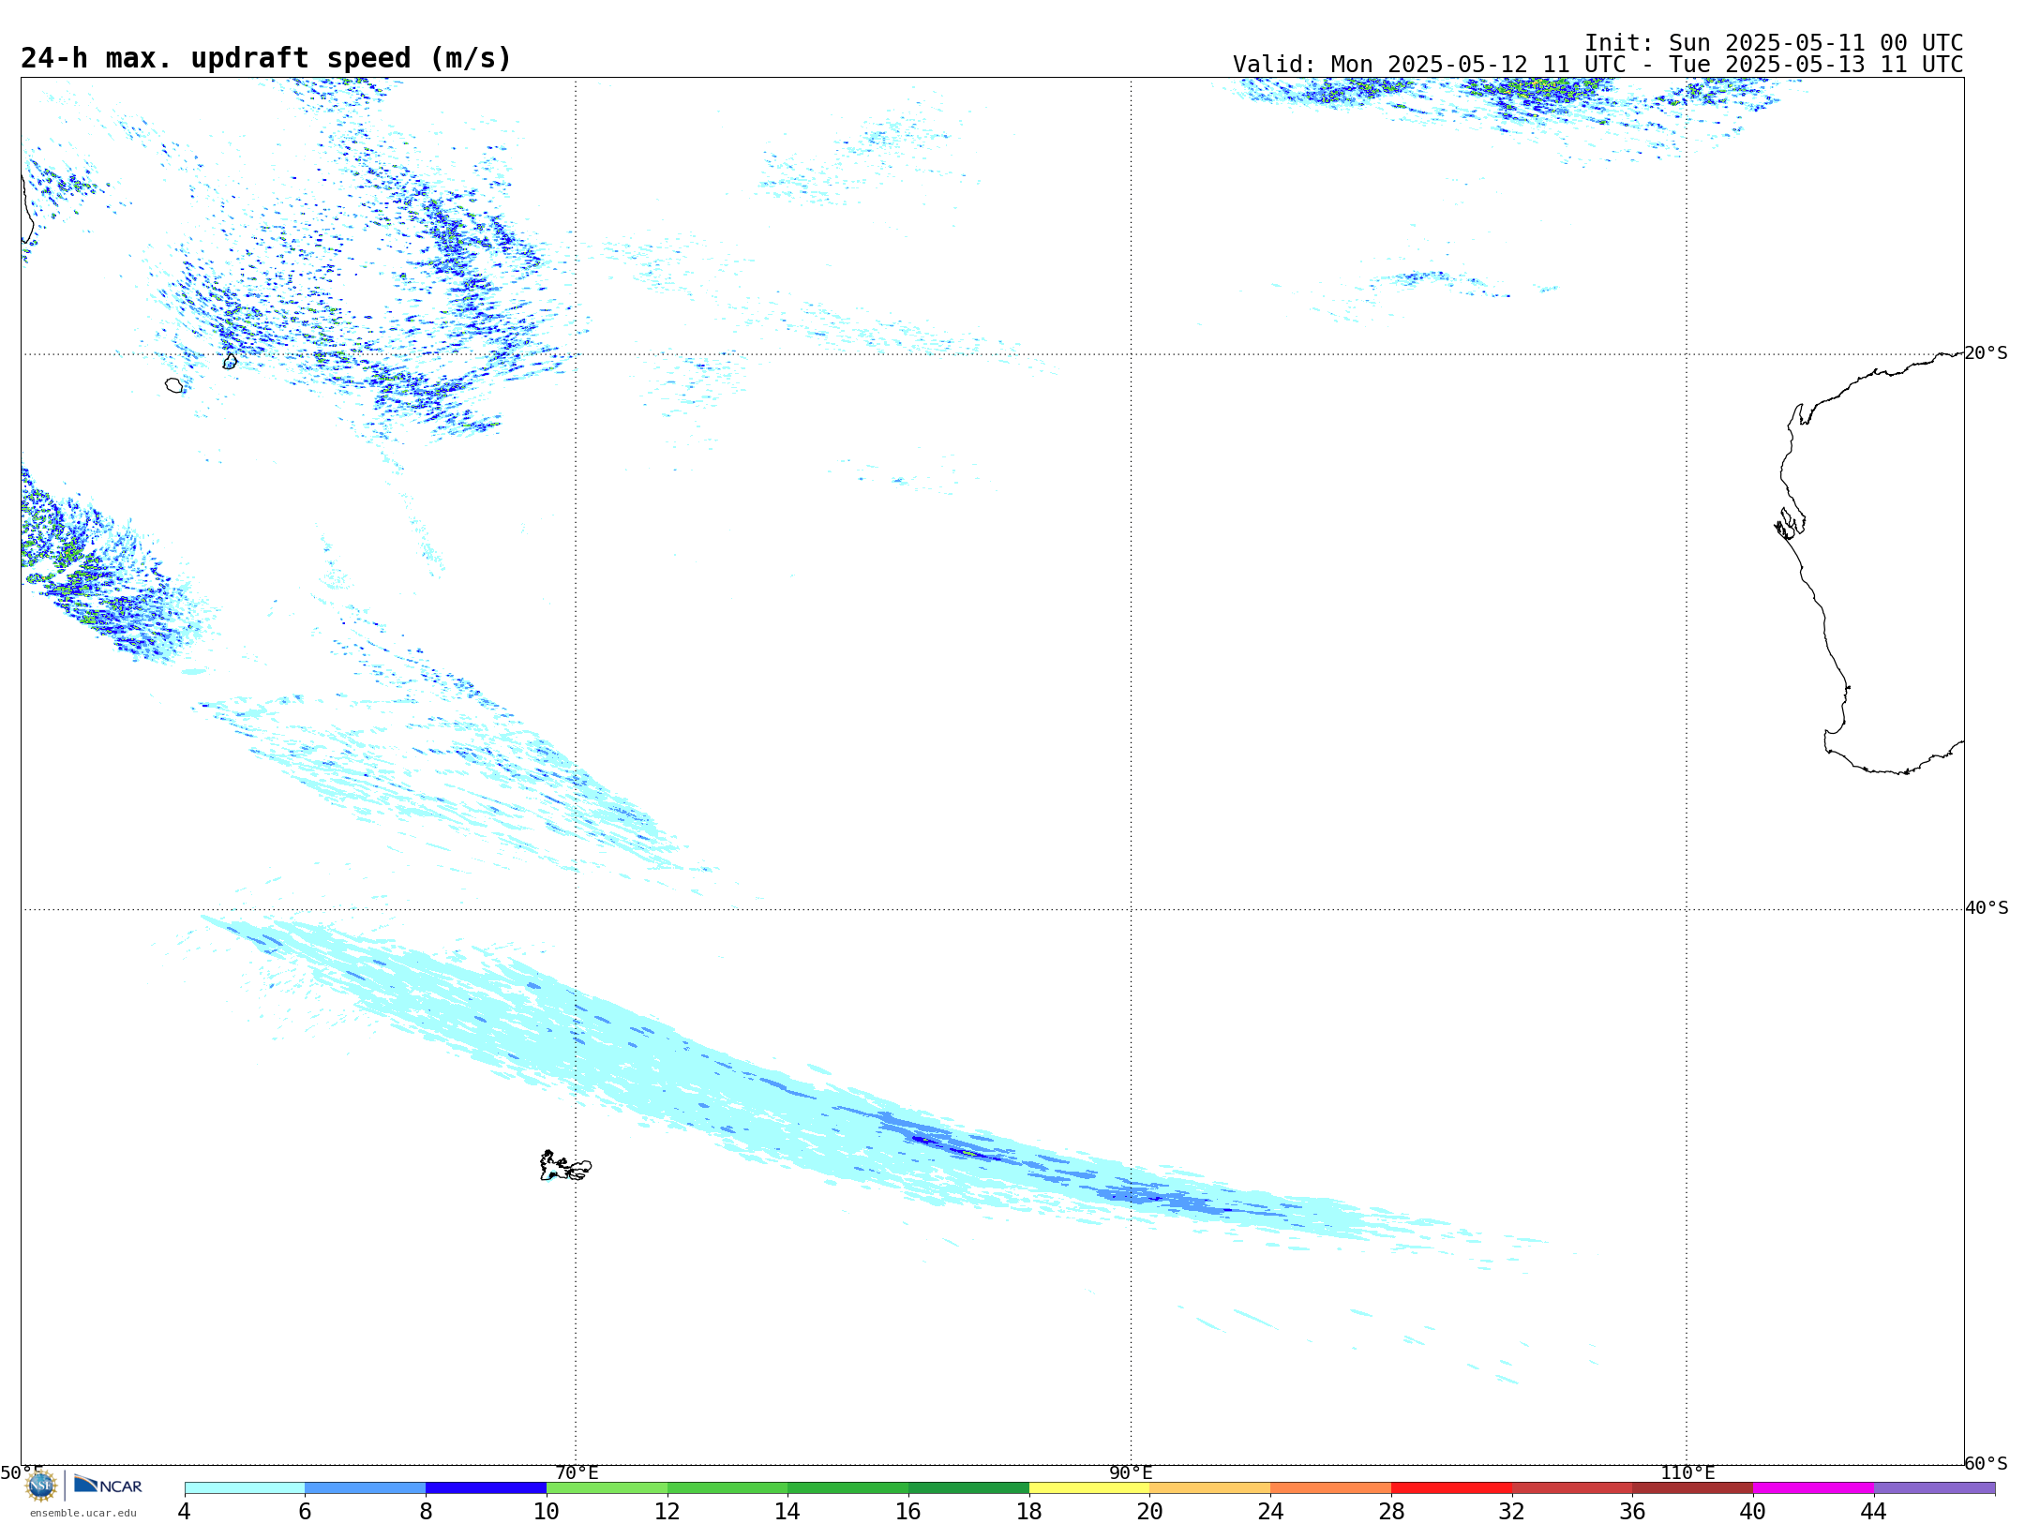2025x1524 pixels.
Task: Click the light green 10–12 m/s swatch
Action: 607,1488
